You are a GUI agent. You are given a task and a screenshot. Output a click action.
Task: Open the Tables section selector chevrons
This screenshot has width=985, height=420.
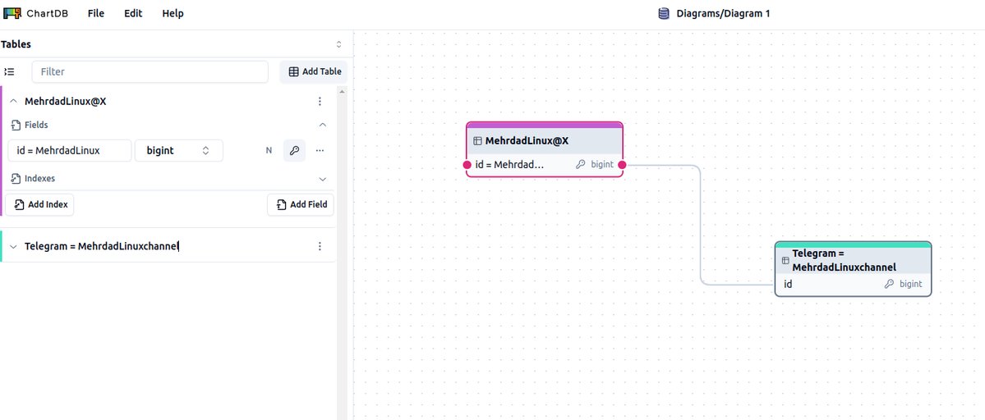coord(339,44)
